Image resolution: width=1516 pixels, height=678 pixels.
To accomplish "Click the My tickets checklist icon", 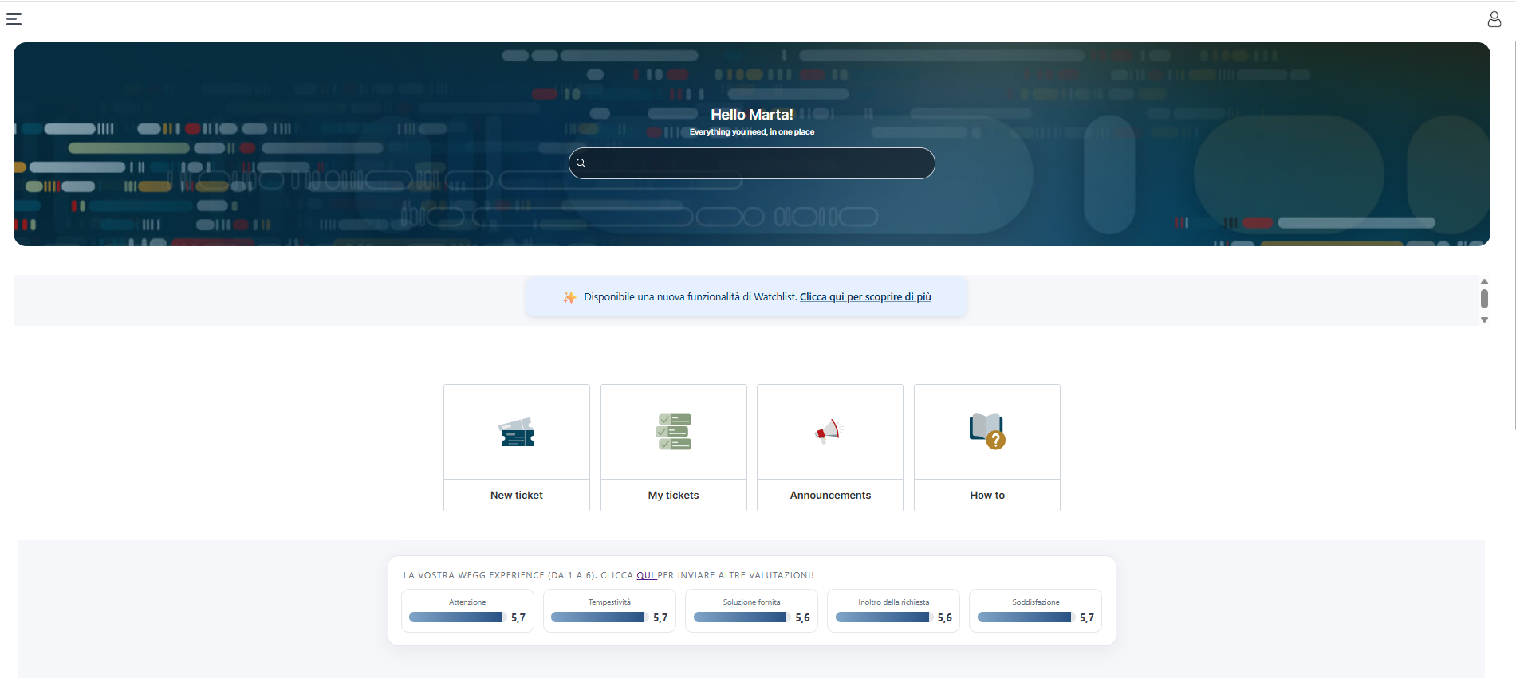I will tap(674, 432).
